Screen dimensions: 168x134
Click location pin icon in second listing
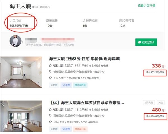(x=50, y=116)
